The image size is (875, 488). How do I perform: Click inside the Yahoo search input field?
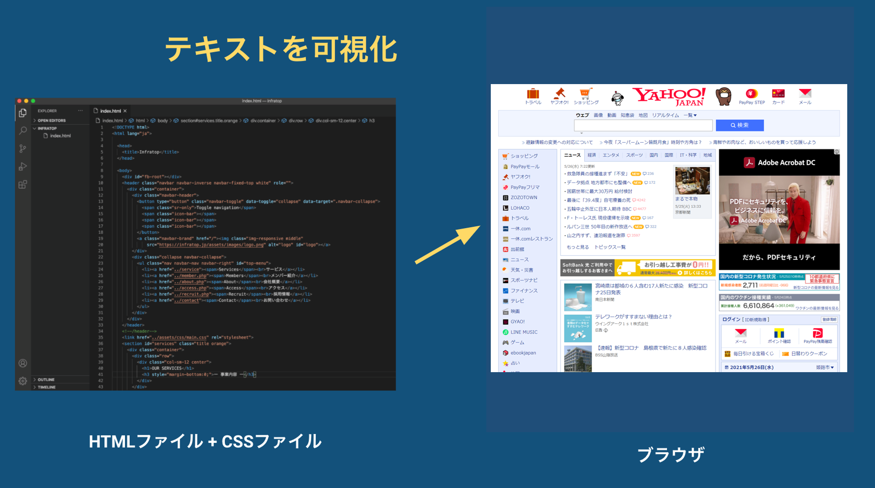[643, 125]
